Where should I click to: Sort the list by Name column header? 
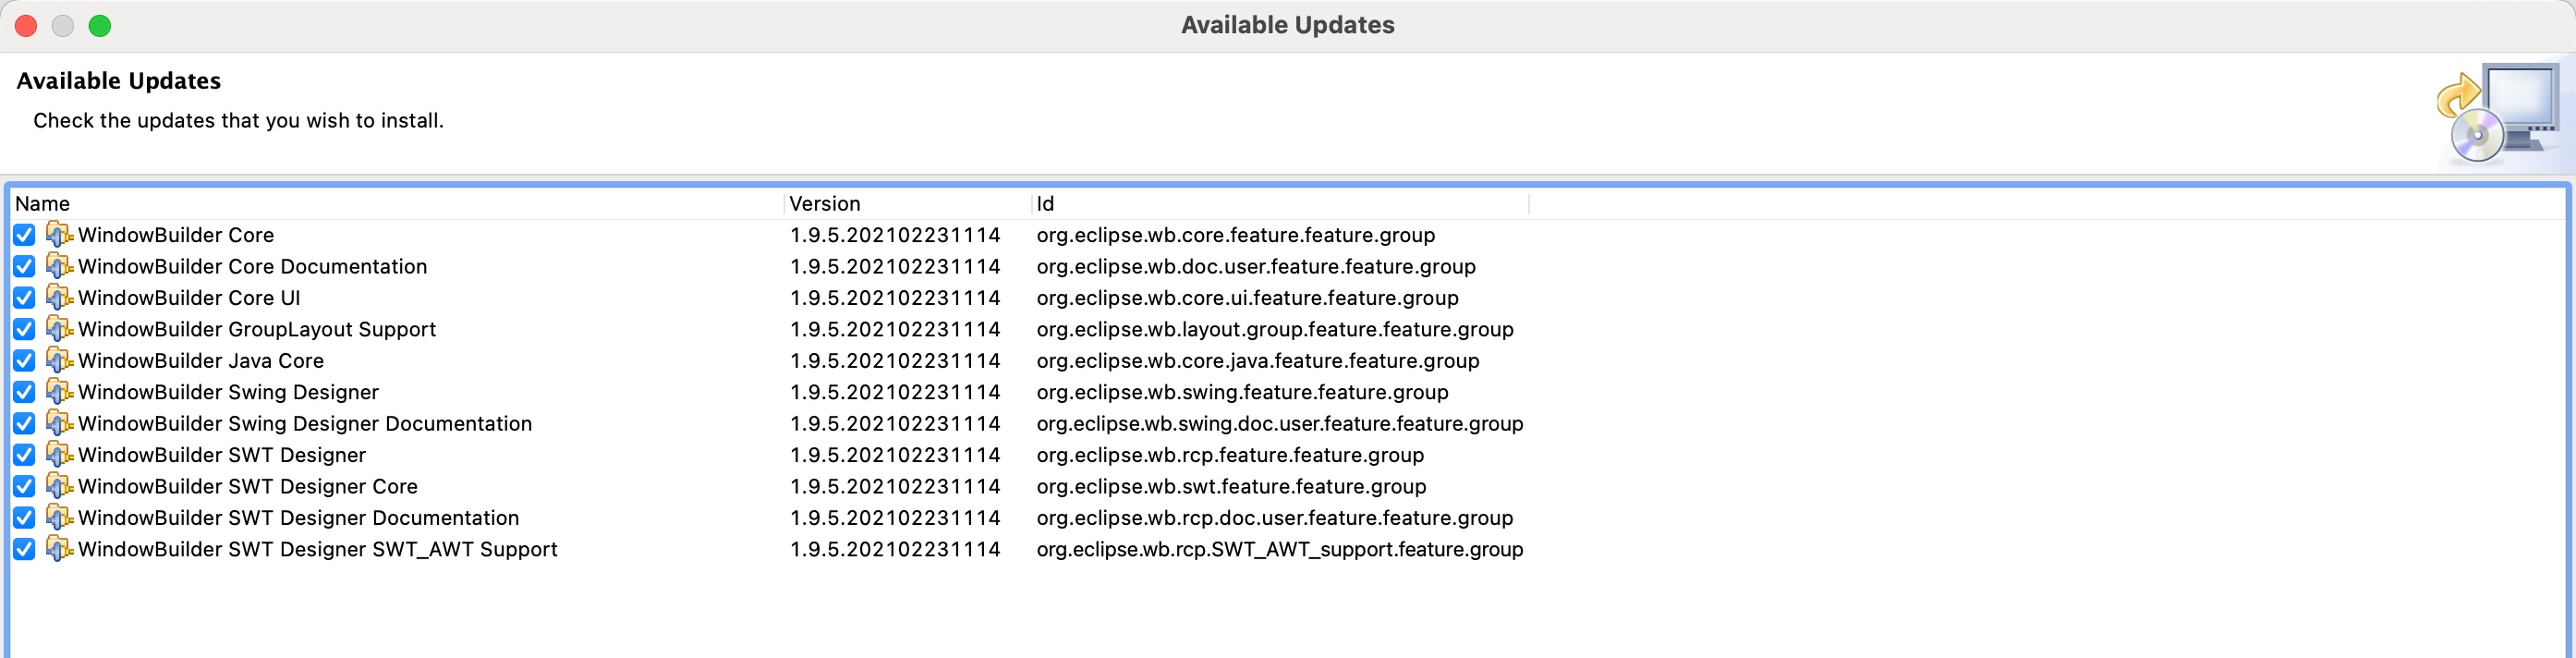click(x=43, y=204)
